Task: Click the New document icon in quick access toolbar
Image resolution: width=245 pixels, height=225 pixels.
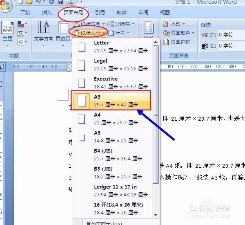Action: coord(20,2)
